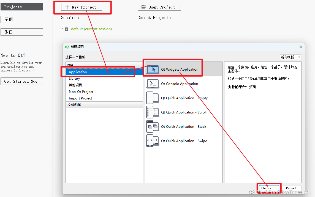This screenshot has width=315, height=197.
Task: Click Get Started Now button
Action: [x=22, y=81]
